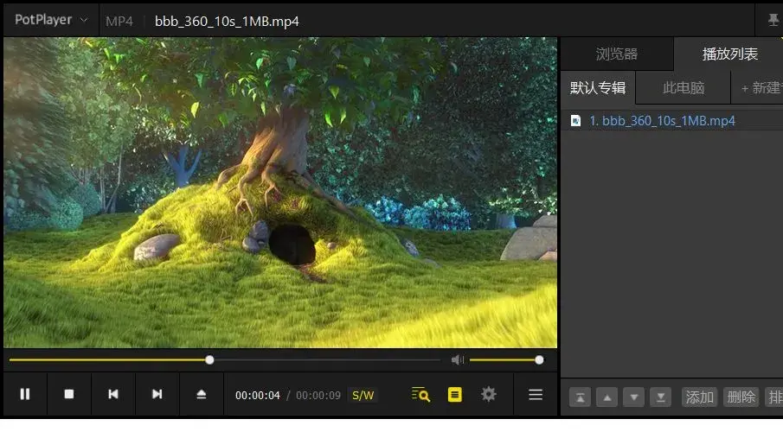
Task: Switch to the 浏览器 tab
Action: click(617, 54)
